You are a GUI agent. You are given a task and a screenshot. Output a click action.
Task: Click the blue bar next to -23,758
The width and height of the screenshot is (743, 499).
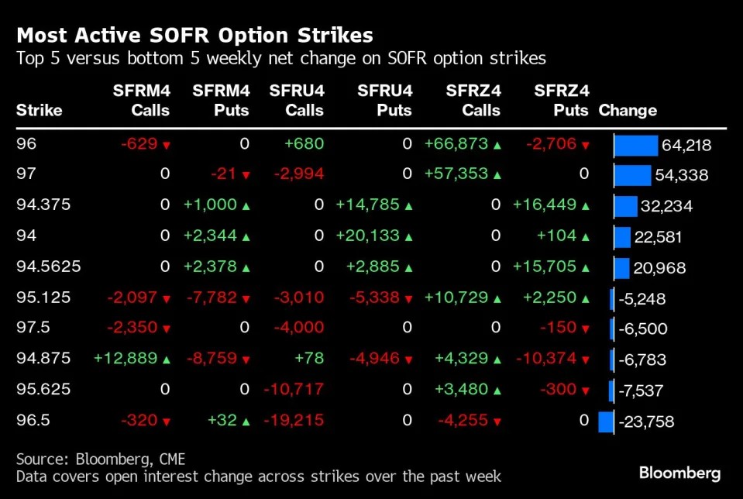click(x=606, y=422)
